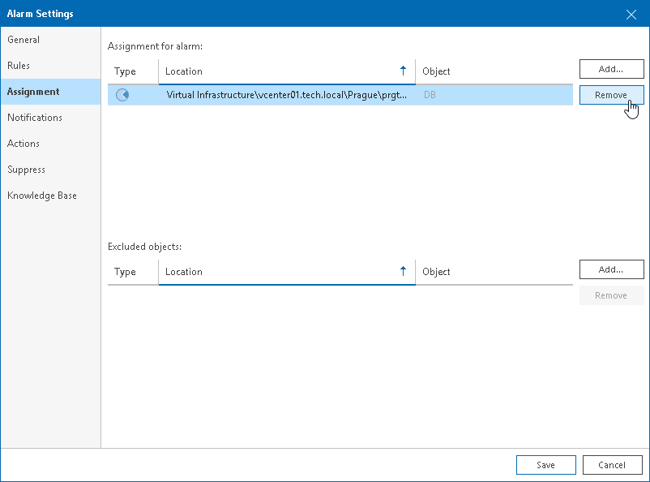
Task: Remove the selected alarm assignment
Action: click(611, 95)
